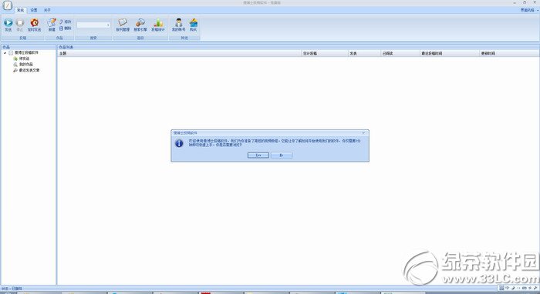The height and width of the screenshot is (294, 540).
Task: Select the 我的作品 tree item
Action: click(x=26, y=64)
